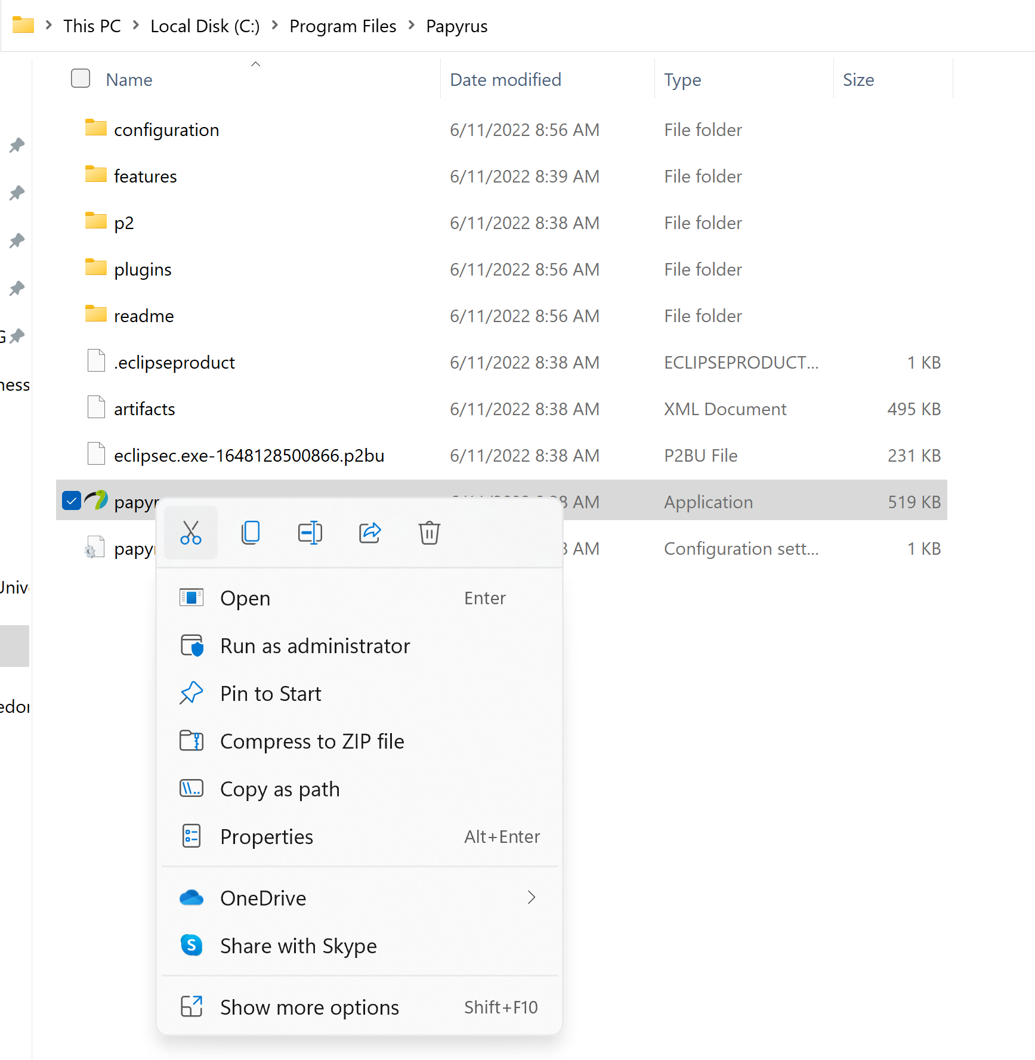Viewport: 1035px width, 1060px height.
Task: Select Share with Skype
Action: pos(298,946)
